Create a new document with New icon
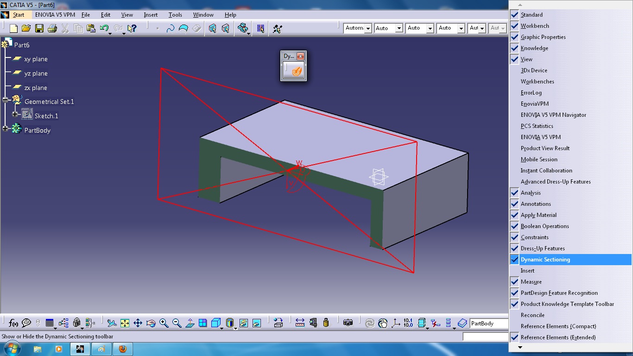Viewport: 633px width, 356px height. coord(13,28)
